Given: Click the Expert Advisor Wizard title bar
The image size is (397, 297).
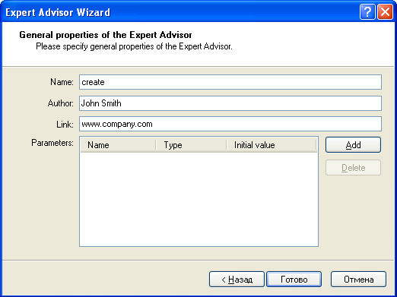Looking at the screenshot, I should tap(177, 12).
